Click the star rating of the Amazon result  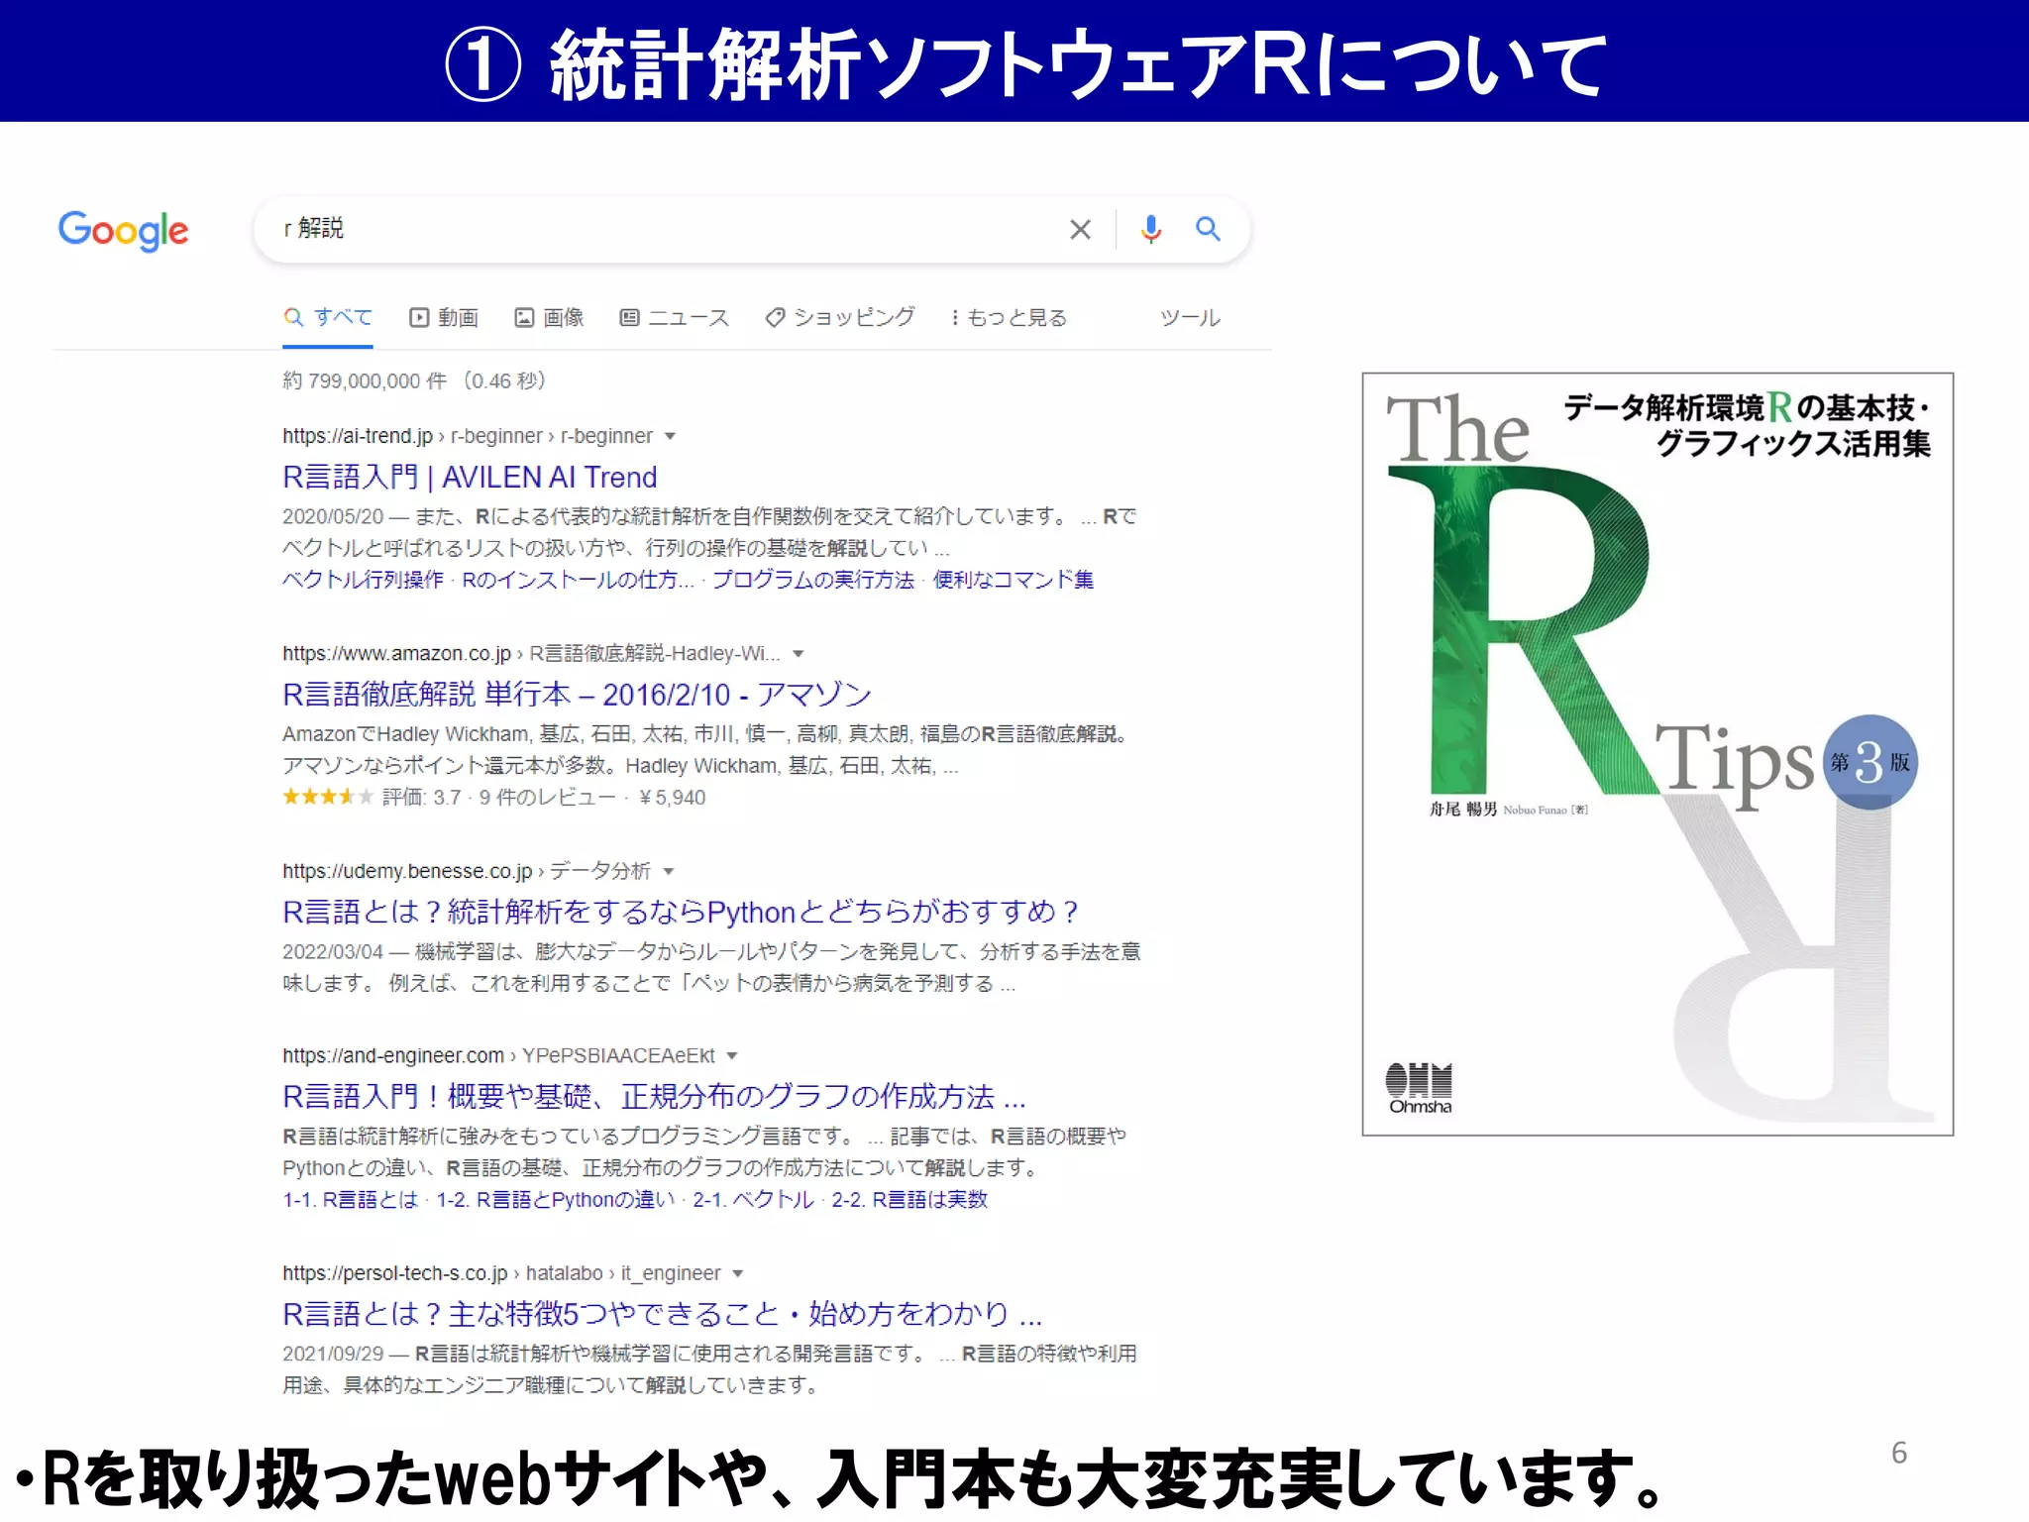(327, 797)
